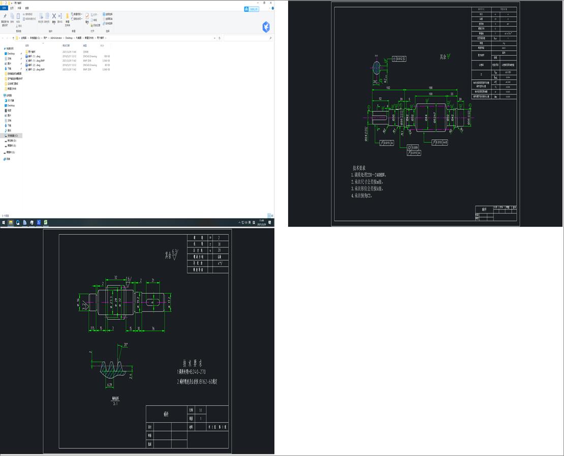564x456 pixels.
Task: Click the large icons view toggle in status bar
Action: click(x=272, y=216)
